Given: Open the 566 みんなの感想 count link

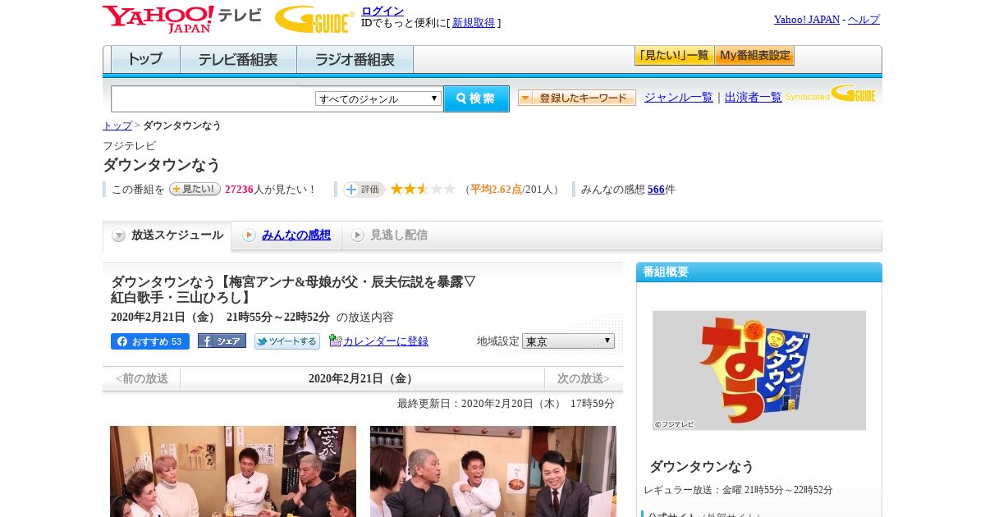Looking at the screenshot, I should [x=656, y=190].
